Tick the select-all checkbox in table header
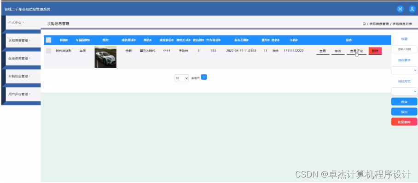Screen dimensions: 418x183 pos(48,40)
